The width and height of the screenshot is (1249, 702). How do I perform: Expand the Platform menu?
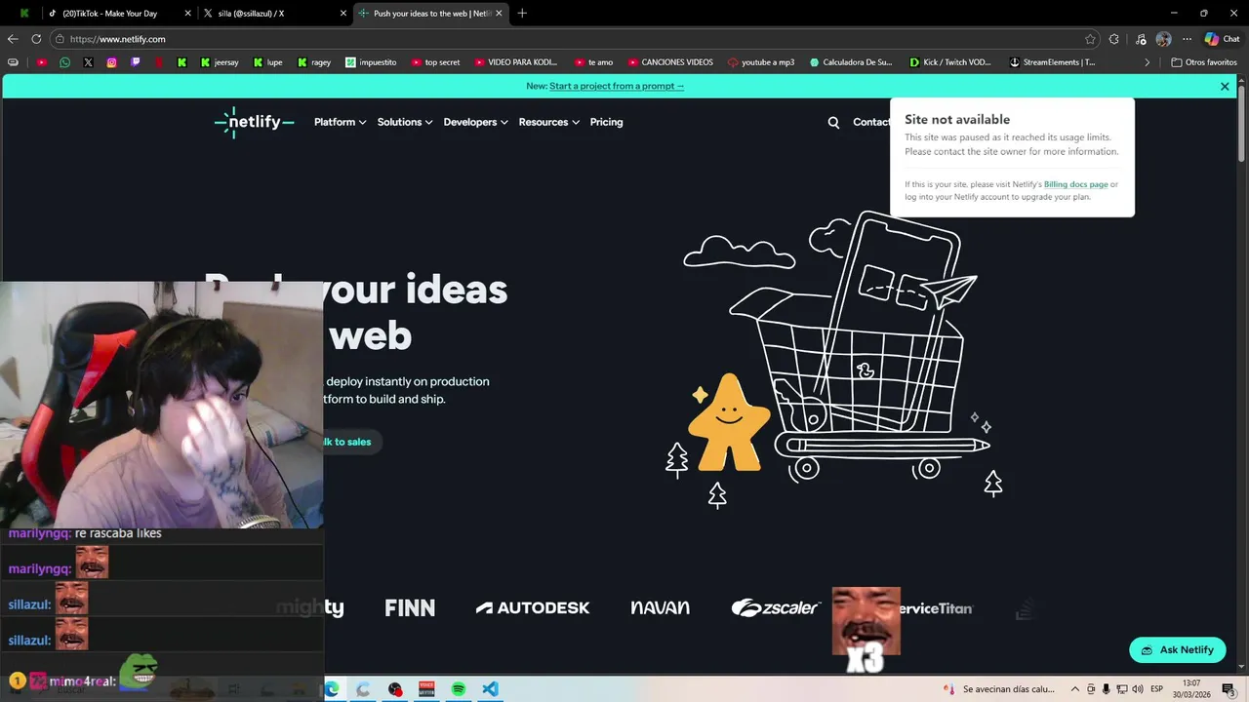[340, 122]
